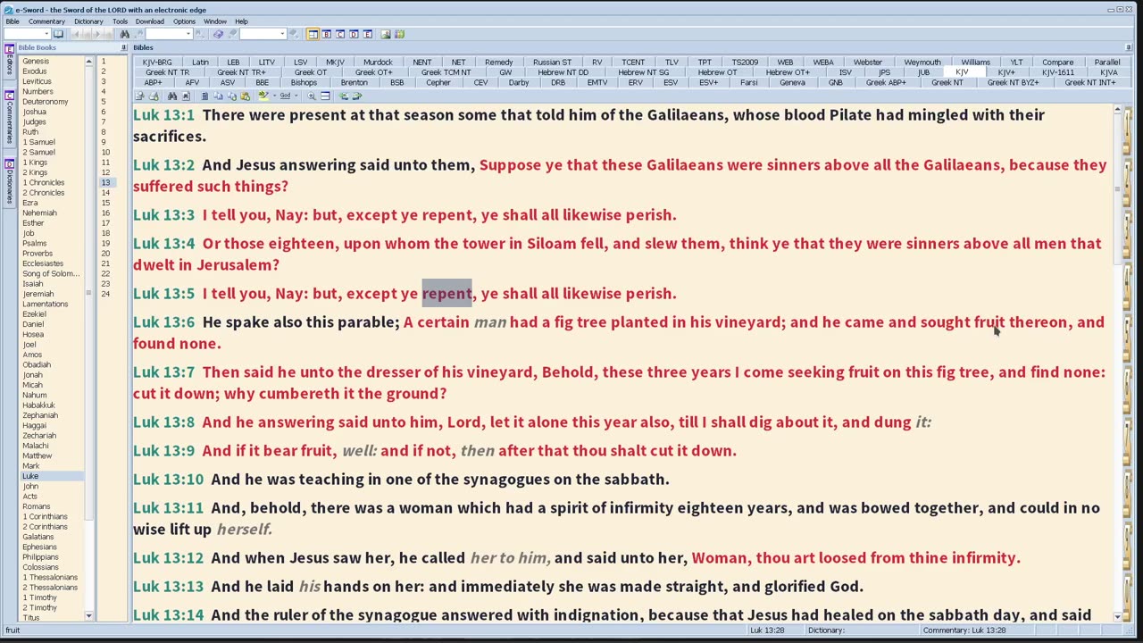Viewport: 1143px width, 643px height.
Task: Click the green right-arrow icon in Bible toolbar
Action: click(x=357, y=96)
